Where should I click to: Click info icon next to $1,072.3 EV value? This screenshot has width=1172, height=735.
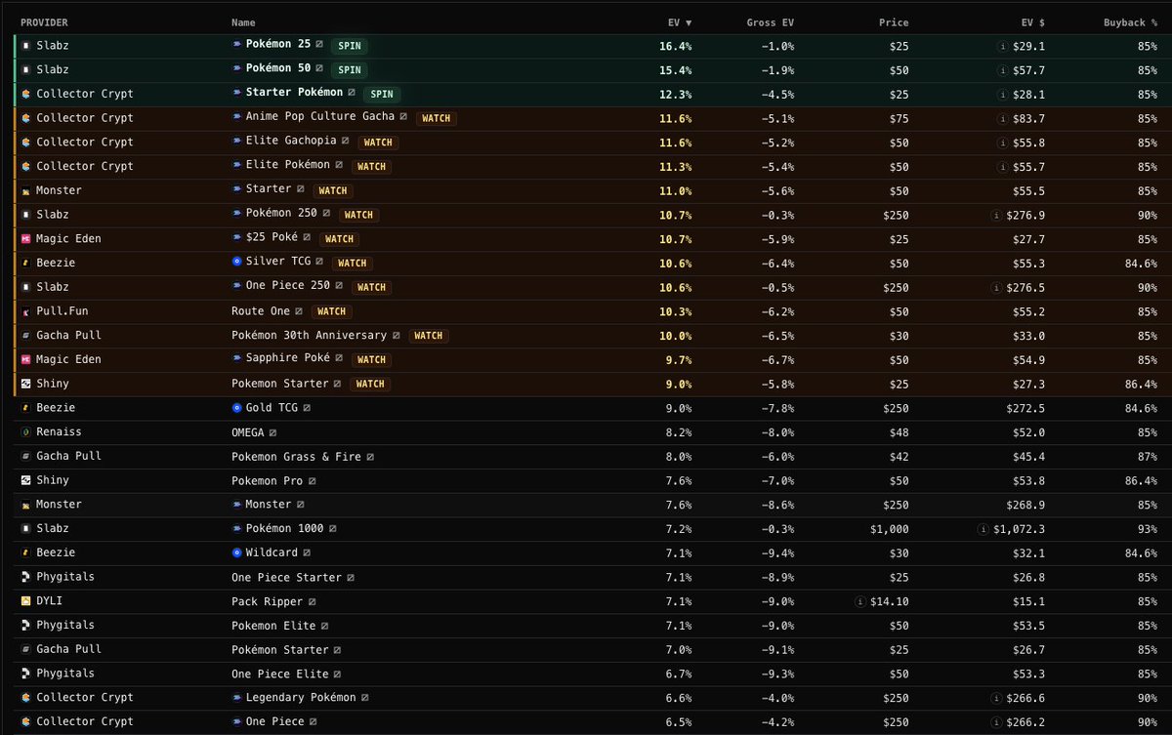983,529
